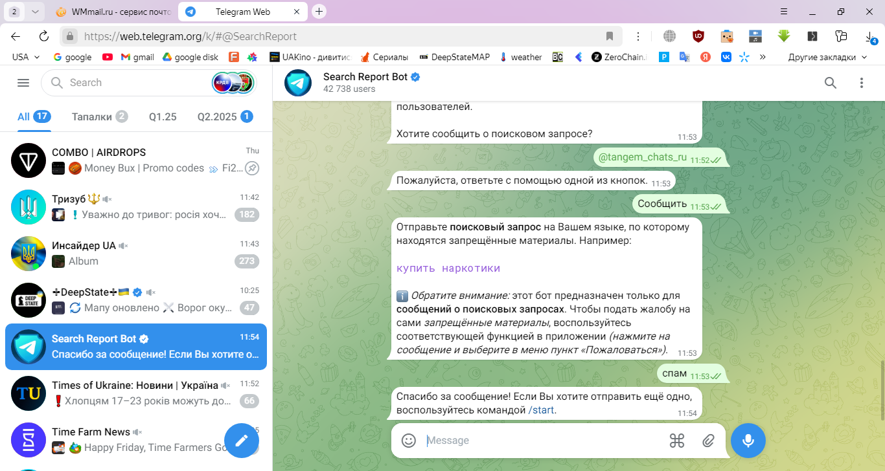Click the tab counter showing 2
Screen dimensions: 885x471
click(x=14, y=12)
